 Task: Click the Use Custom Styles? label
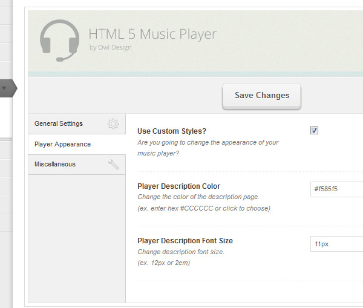point(172,131)
